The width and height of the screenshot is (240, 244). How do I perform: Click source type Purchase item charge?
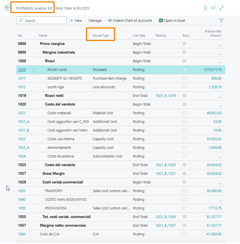coord(109,78)
